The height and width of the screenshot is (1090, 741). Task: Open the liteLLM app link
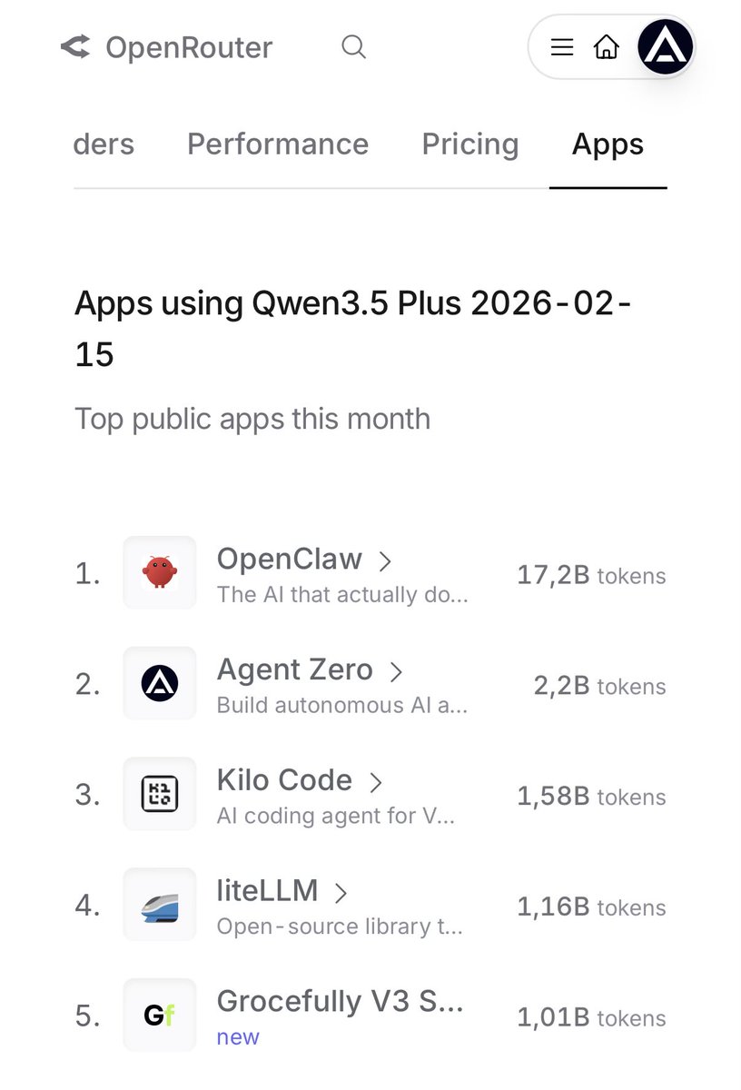268,891
